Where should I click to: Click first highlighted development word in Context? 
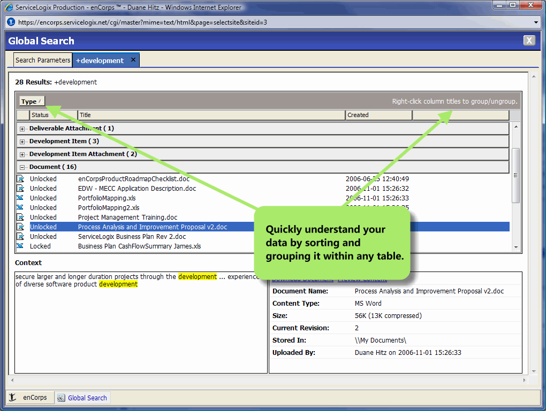point(198,276)
